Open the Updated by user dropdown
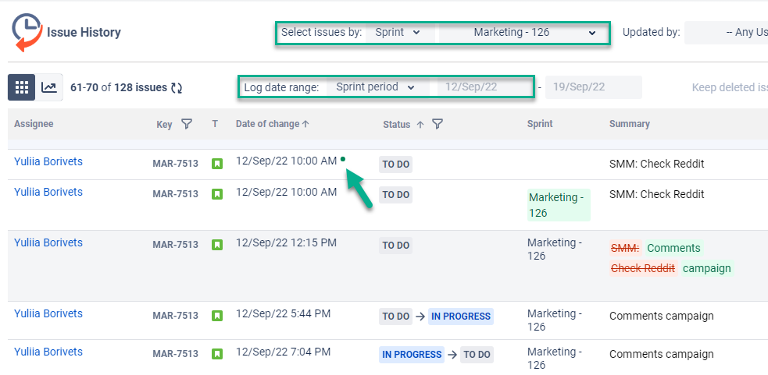The height and width of the screenshot is (375, 768). (x=726, y=33)
